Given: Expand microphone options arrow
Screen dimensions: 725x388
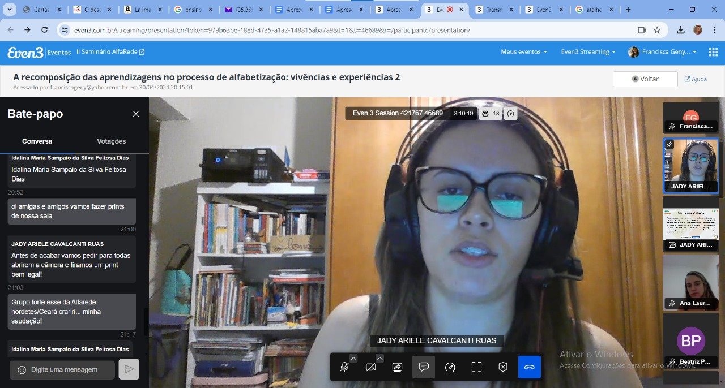Looking at the screenshot, I should (x=353, y=358).
